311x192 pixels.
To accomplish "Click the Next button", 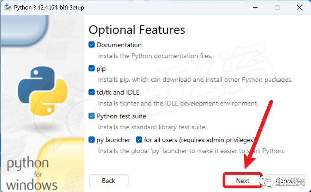I will [x=242, y=181].
